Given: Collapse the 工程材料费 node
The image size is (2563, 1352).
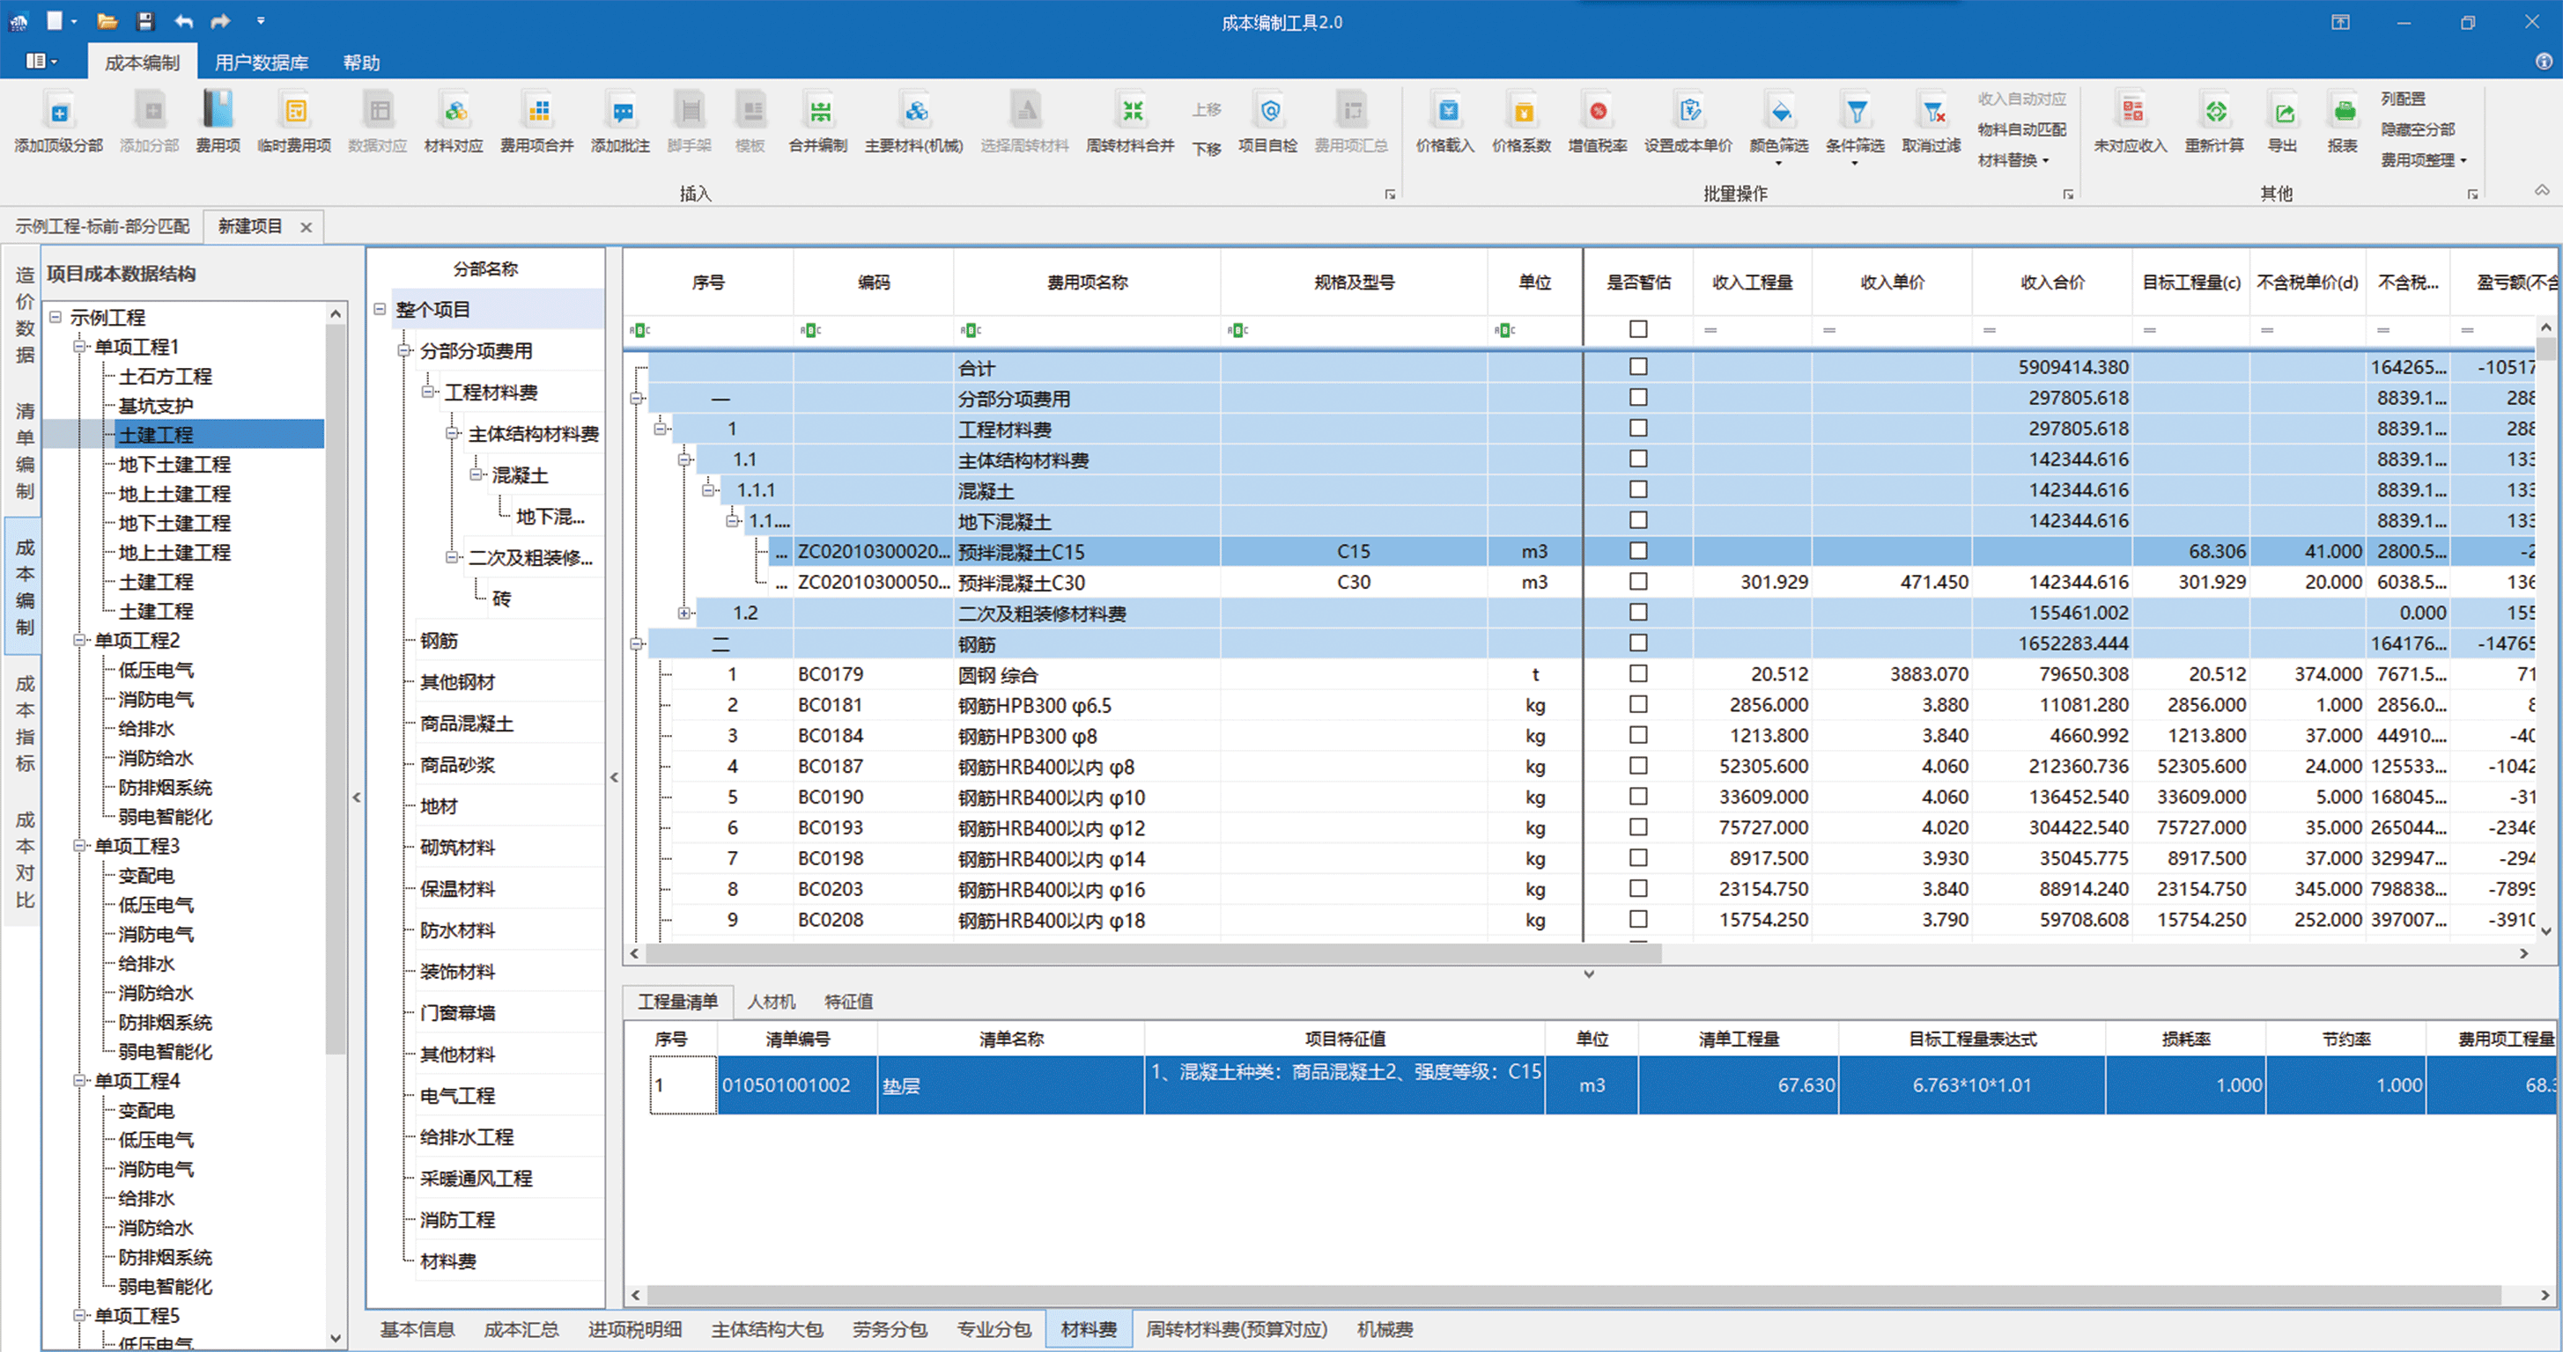Looking at the screenshot, I should (x=428, y=392).
